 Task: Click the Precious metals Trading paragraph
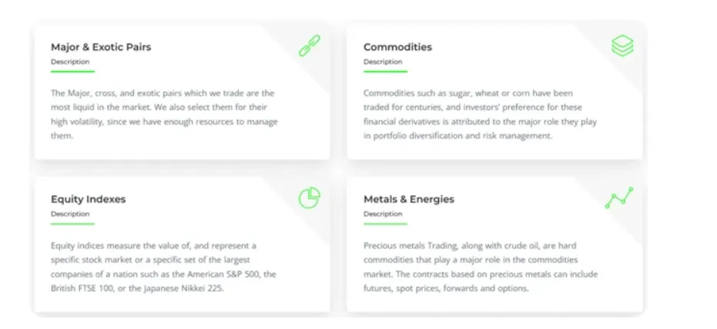coord(480,267)
